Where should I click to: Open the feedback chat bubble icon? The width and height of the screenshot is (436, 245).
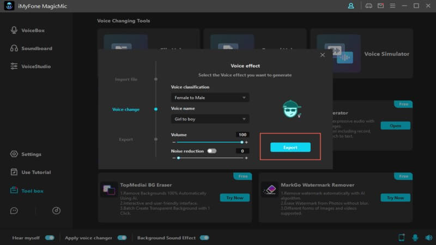[14, 211]
